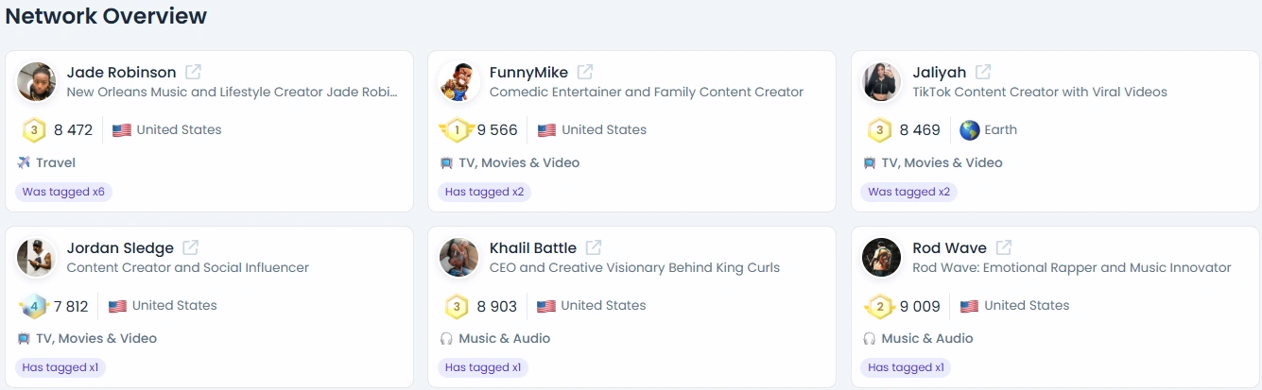
Task: Select Travel category on Jade Robinson card
Action: 55,162
